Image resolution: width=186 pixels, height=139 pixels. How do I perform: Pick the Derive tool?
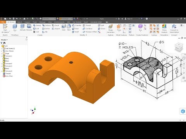(46, 29)
